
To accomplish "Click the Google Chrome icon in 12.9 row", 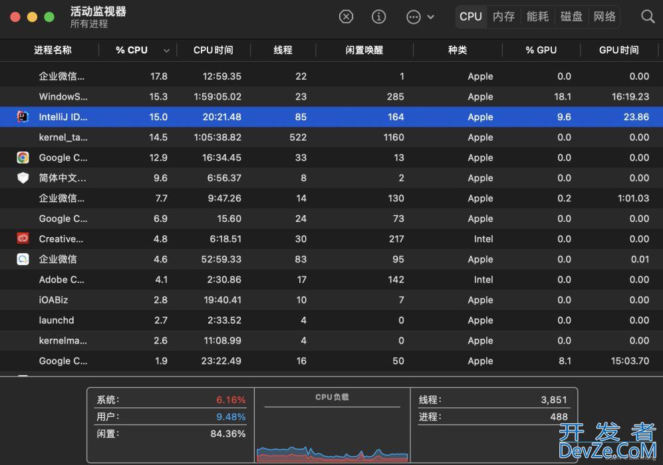I will (x=23, y=157).
